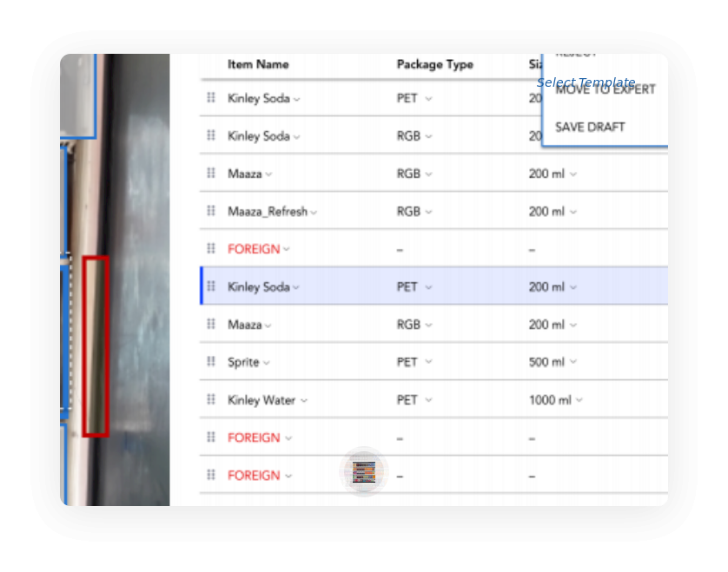The height and width of the screenshot is (572, 728).
Task: Open the 200 ml size dropdown in highlighted row
Action: [572, 287]
